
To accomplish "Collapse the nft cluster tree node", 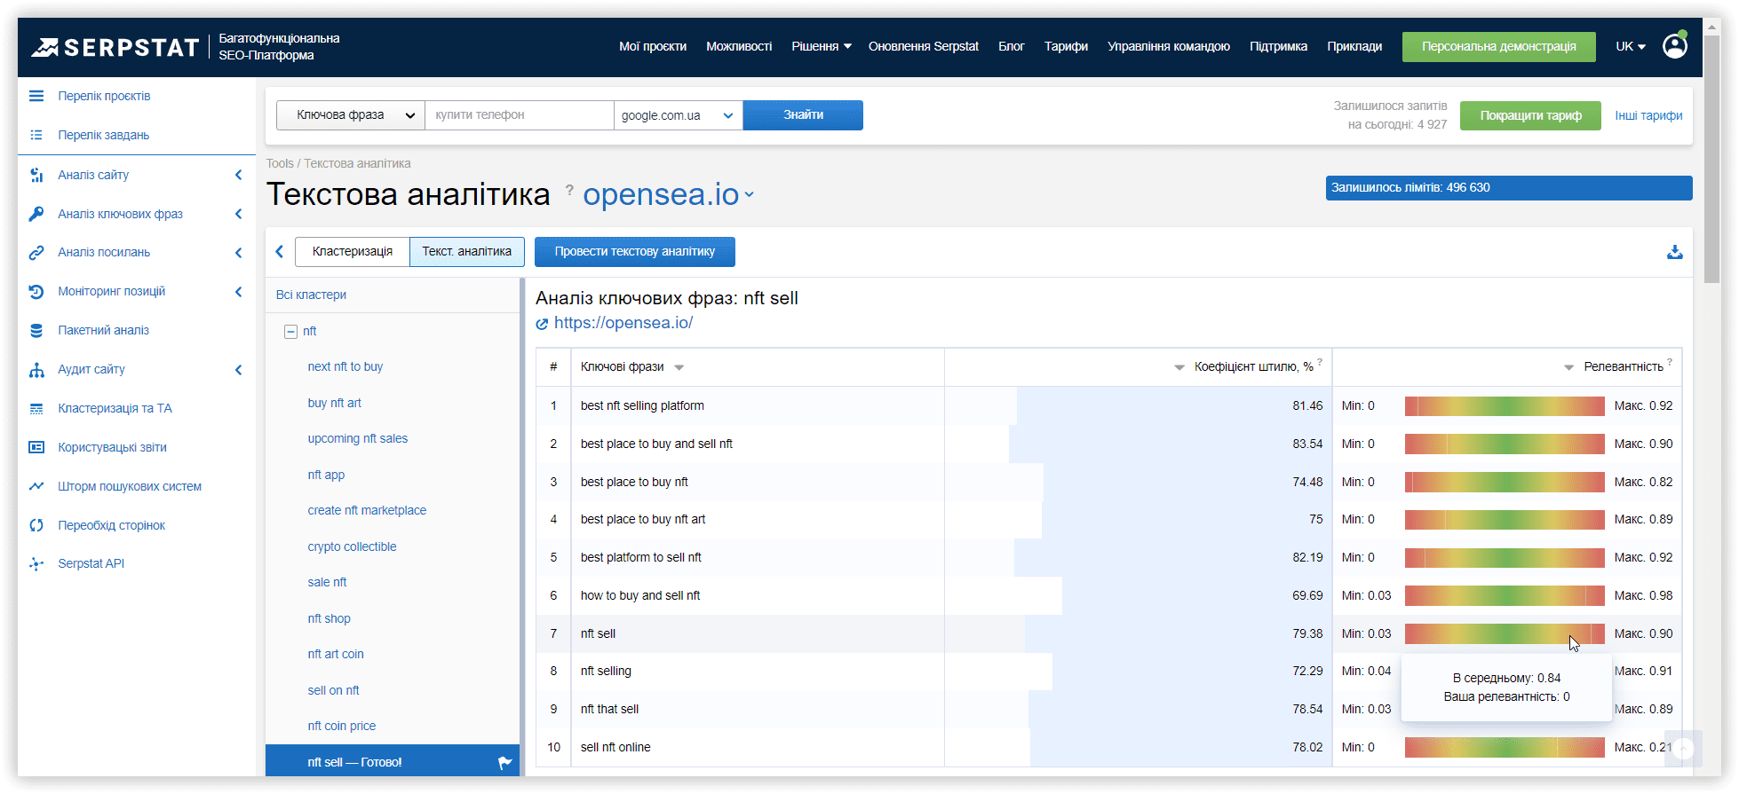I will click(290, 332).
